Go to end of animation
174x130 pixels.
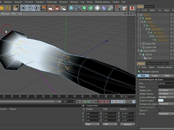pyautogui.click(x=96, y=102)
